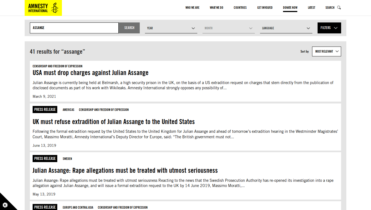The width and height of the screenshot is (371, 210).
Task: Open the search magnifier icon in header
Action: [x=339, y=8]
